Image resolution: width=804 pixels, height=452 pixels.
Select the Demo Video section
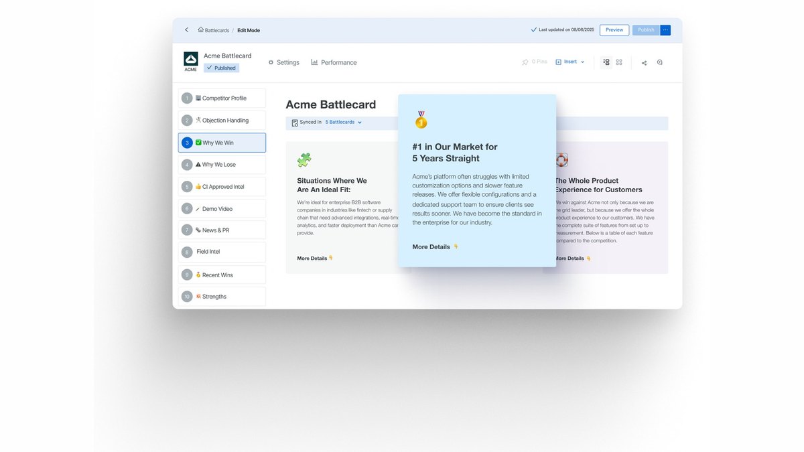click(222, 209)
